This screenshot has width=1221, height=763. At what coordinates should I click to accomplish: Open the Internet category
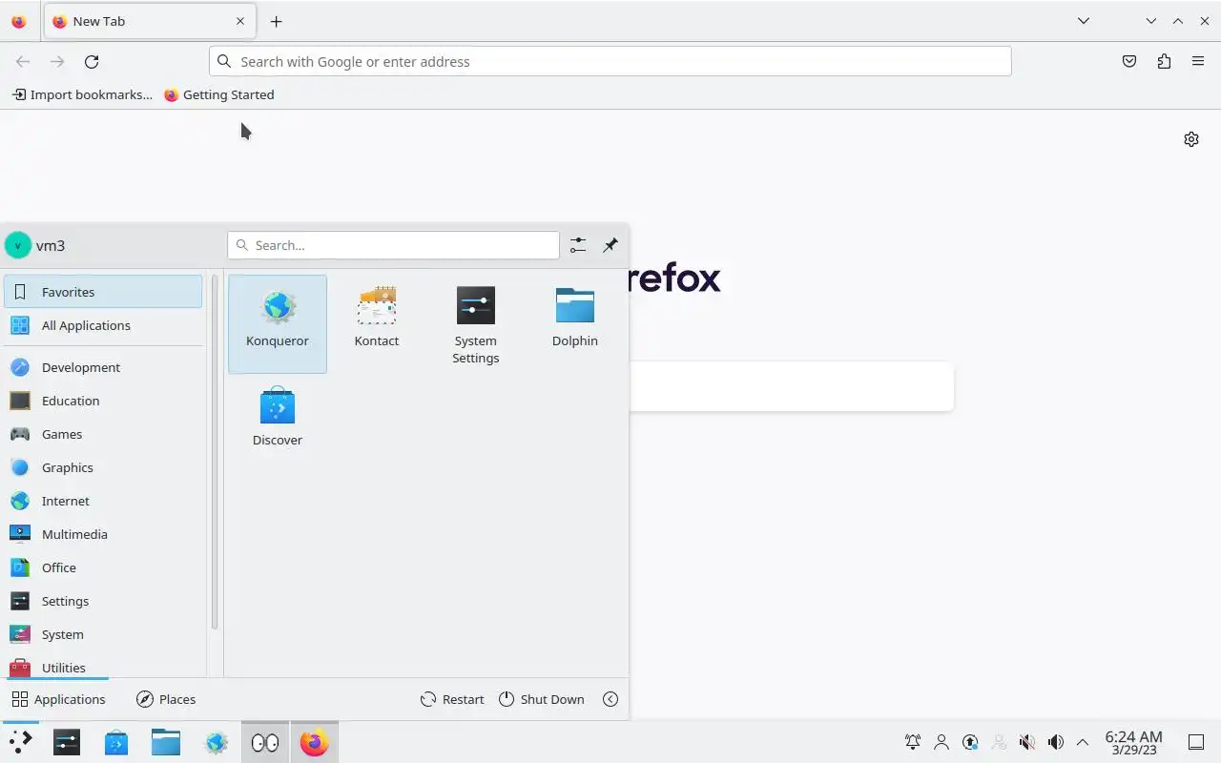[103, 501]
